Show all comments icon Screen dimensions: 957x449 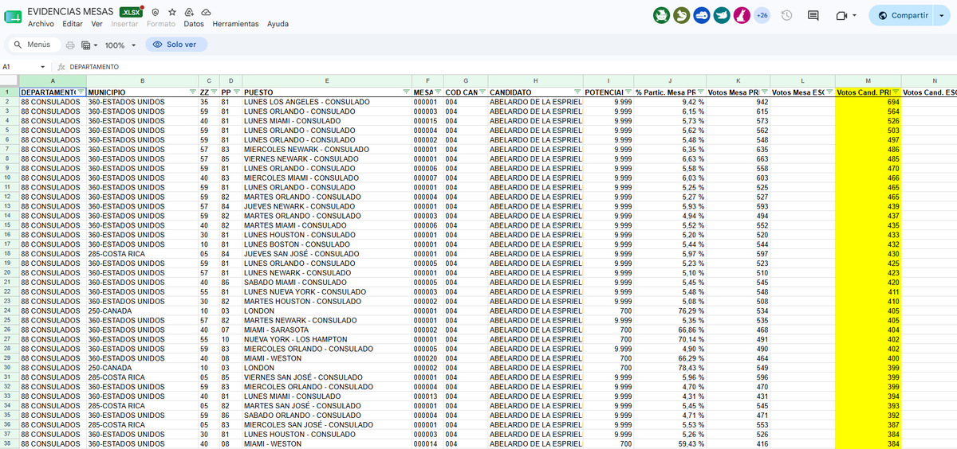813,15
